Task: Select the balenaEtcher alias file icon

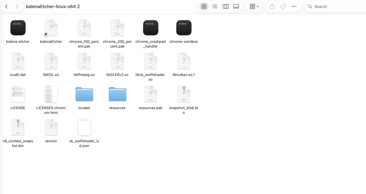Action: [51, 28]
